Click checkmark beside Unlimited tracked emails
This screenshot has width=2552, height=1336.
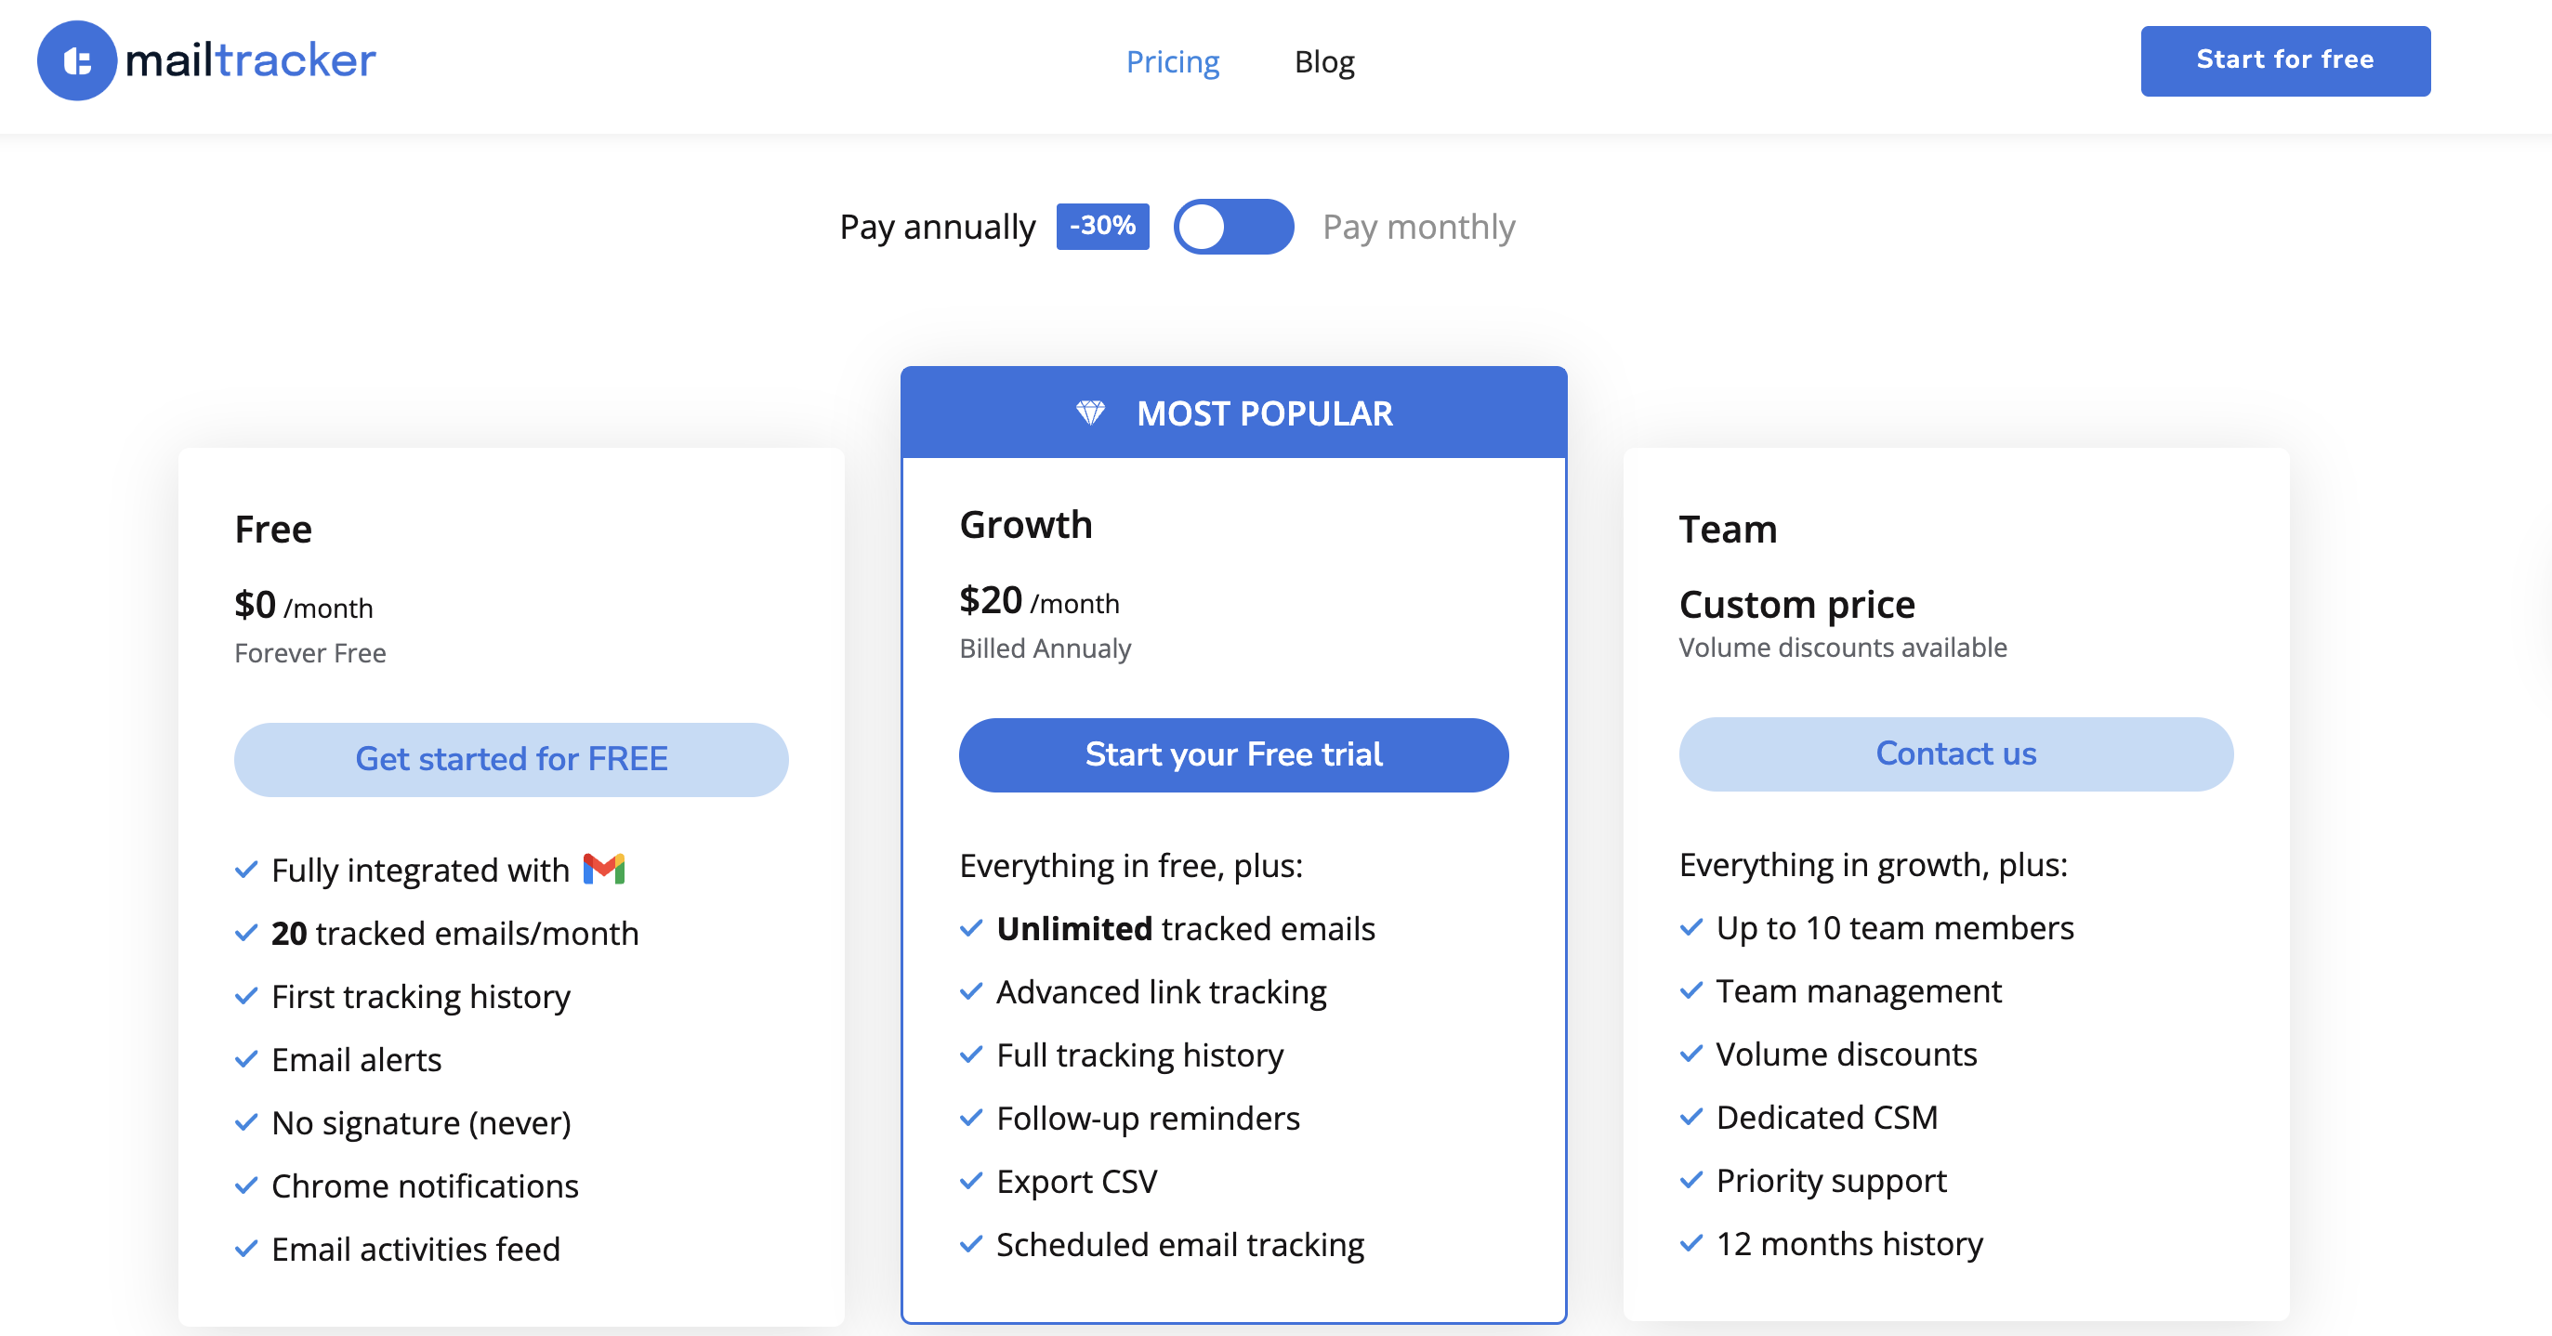[x=971, y=928]
